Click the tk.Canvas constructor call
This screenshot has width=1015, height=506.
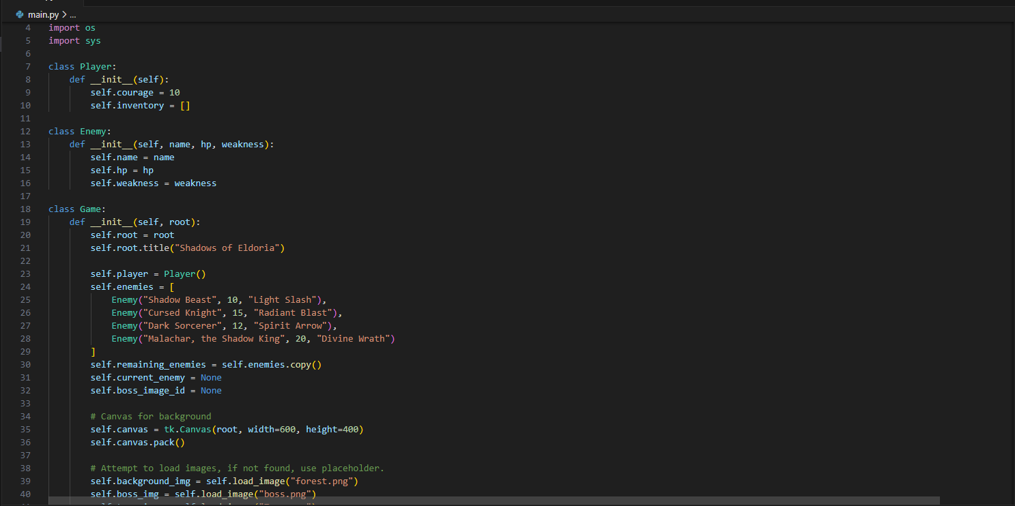pos(188,429)
